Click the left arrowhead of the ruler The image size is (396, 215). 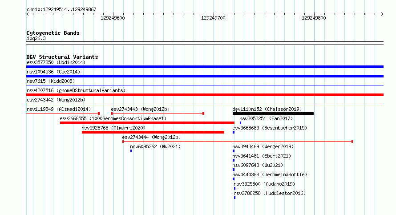point(28,14)
